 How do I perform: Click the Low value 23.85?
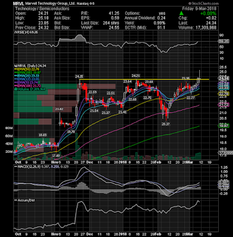(43, 23)
